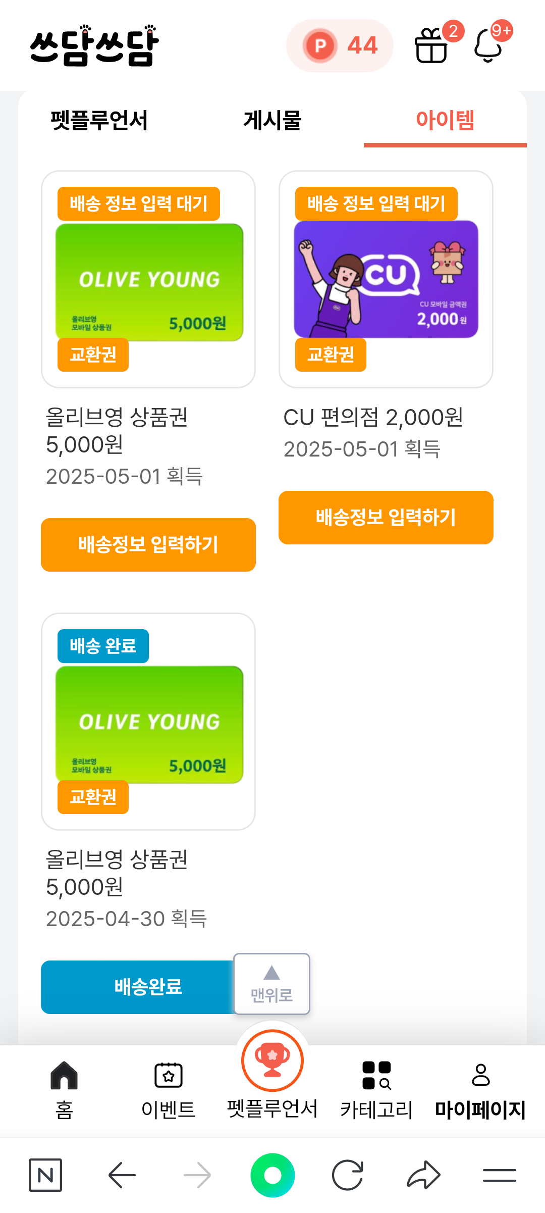The height and width of the screenshot is (1213, 545).
Task: Reload the page with the refresh icon
Action: (348, 1175)
